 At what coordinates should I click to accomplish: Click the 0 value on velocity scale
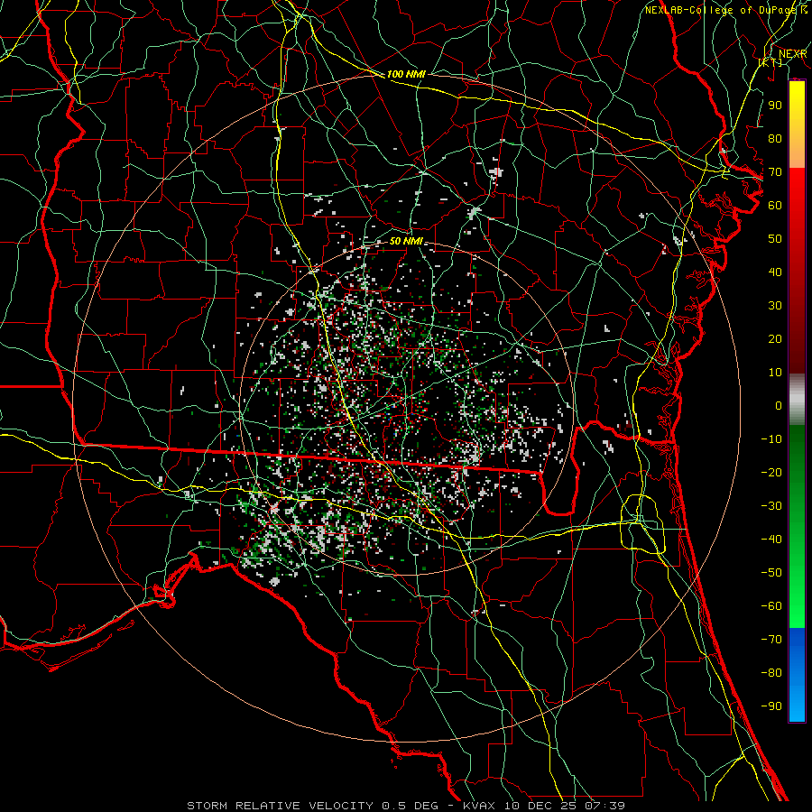click(x=779, y=406)
